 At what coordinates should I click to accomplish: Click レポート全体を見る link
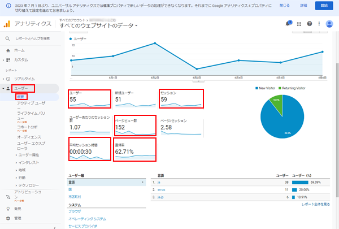[x=316, y=204]
